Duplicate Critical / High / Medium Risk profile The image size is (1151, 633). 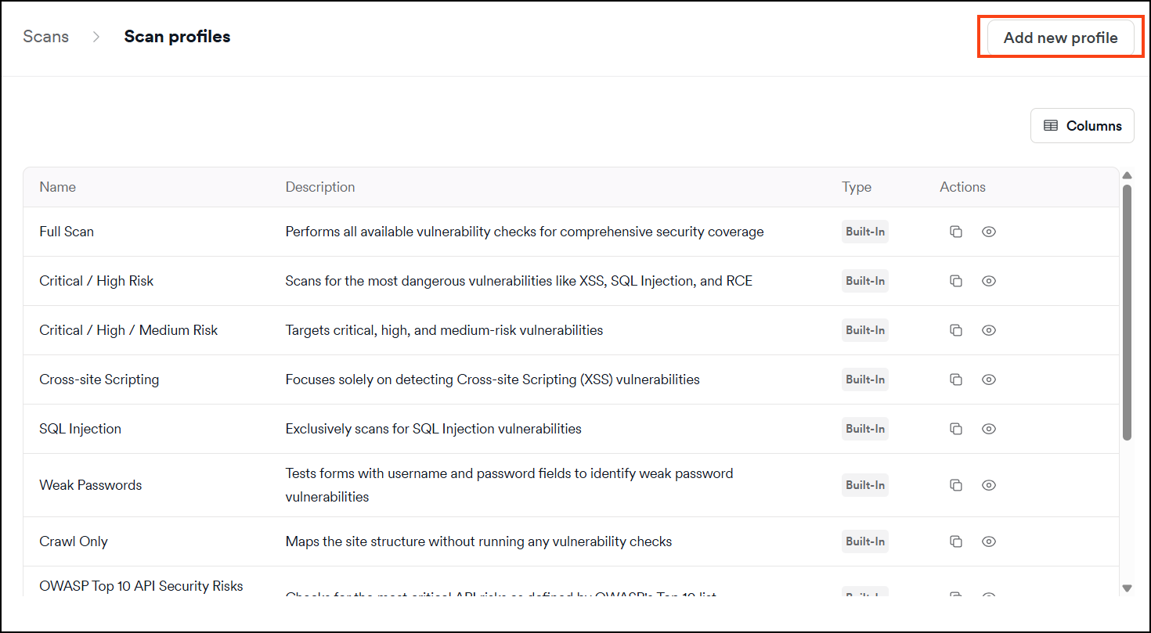[955, 330]
